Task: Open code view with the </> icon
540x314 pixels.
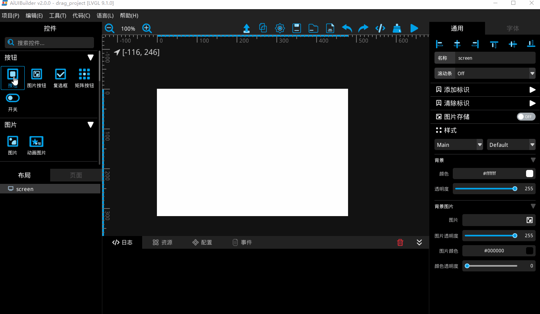Action: 380,28
